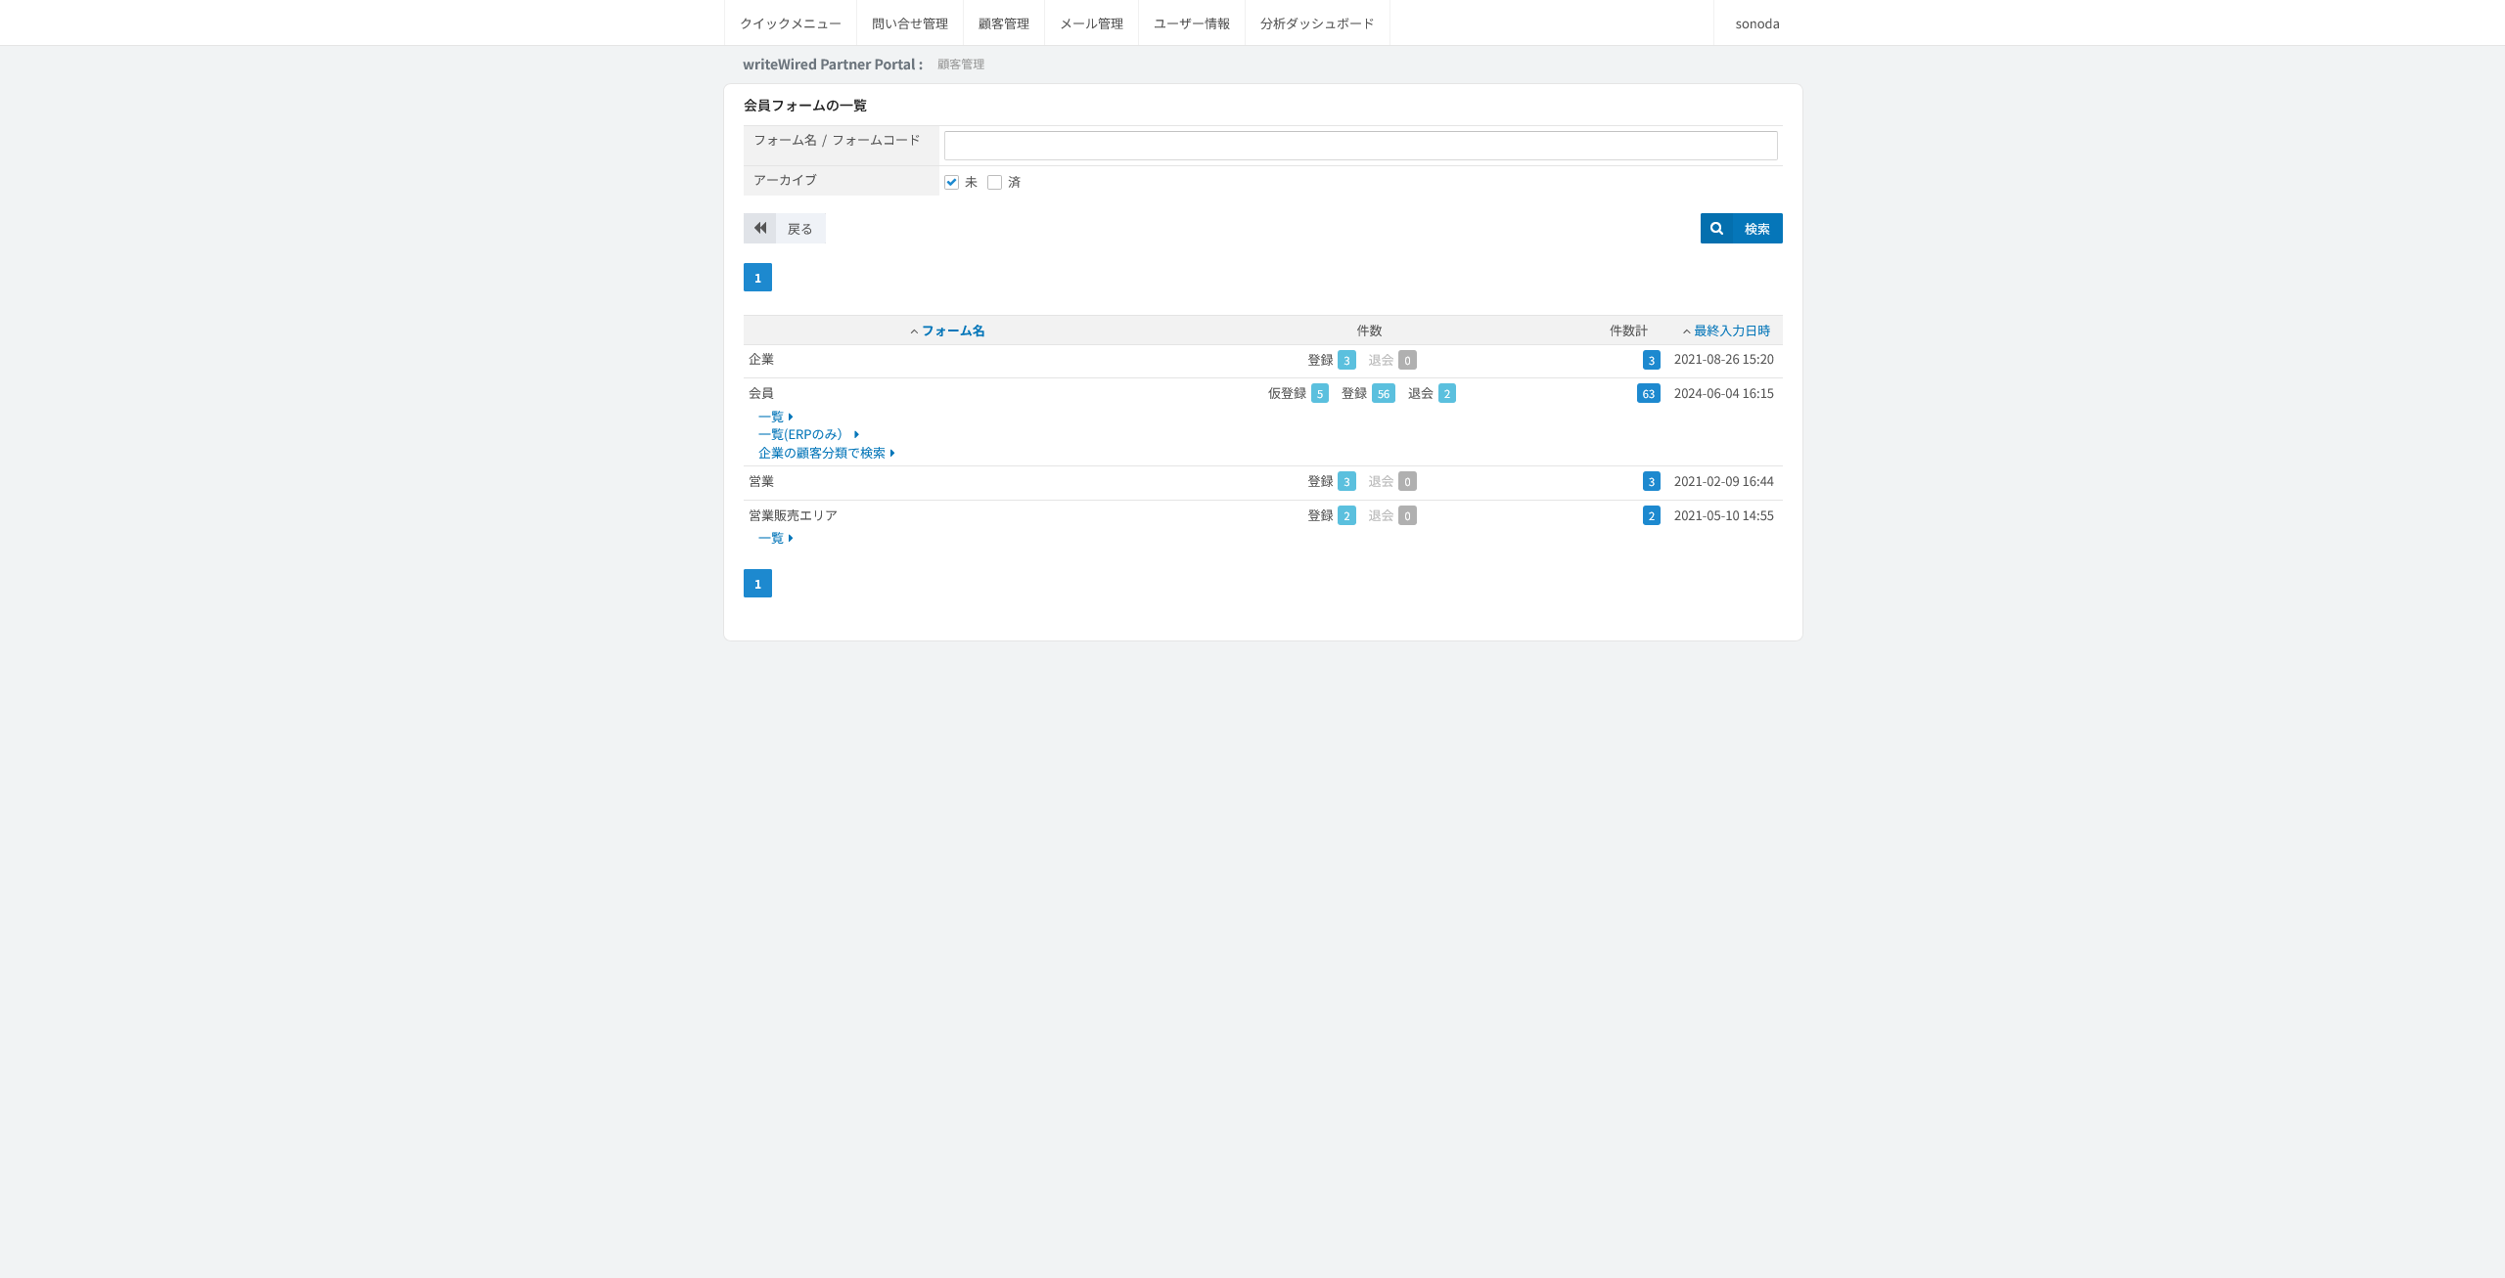Open the sonoda user menu
This screenshot has height=1278, width=2505.
(1757, 23)
